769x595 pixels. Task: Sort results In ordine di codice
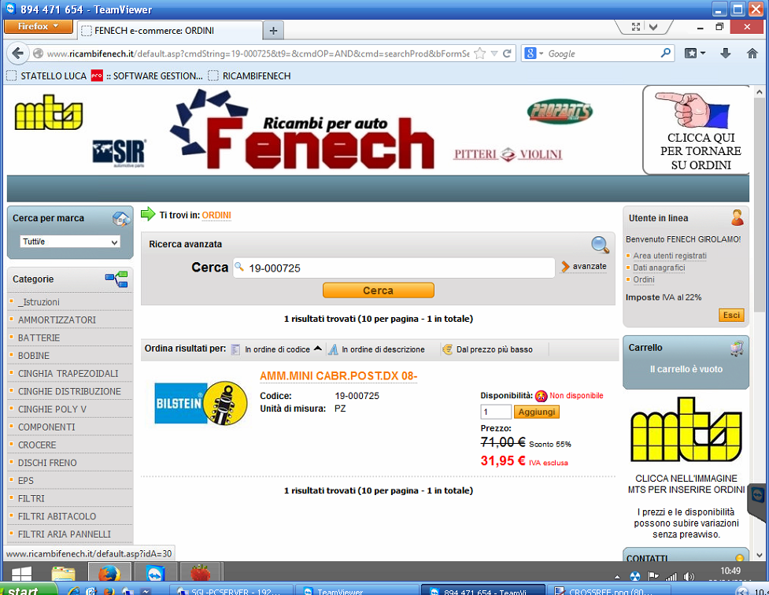coord(276,349)
